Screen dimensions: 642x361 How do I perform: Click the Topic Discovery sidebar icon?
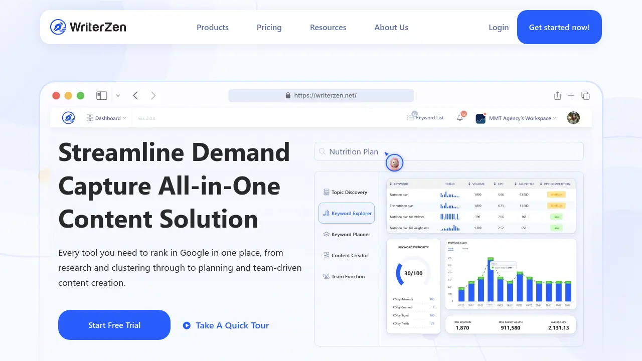327,192
